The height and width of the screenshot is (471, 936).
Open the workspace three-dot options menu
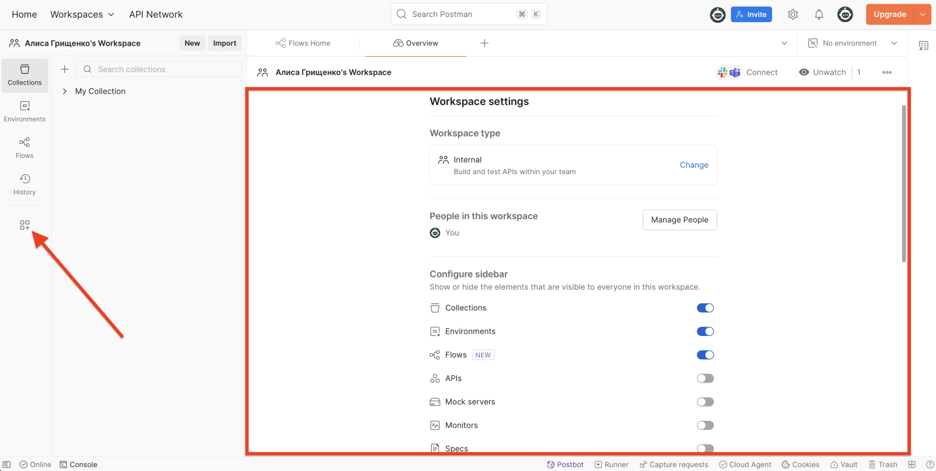[x=887, y=72]
